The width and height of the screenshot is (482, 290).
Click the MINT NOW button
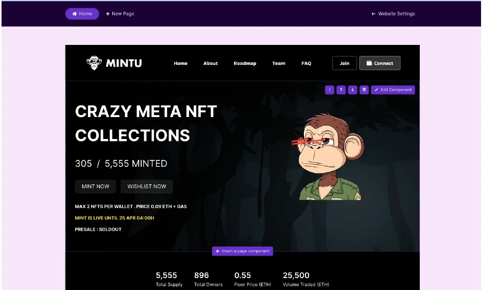click(95, 187)
